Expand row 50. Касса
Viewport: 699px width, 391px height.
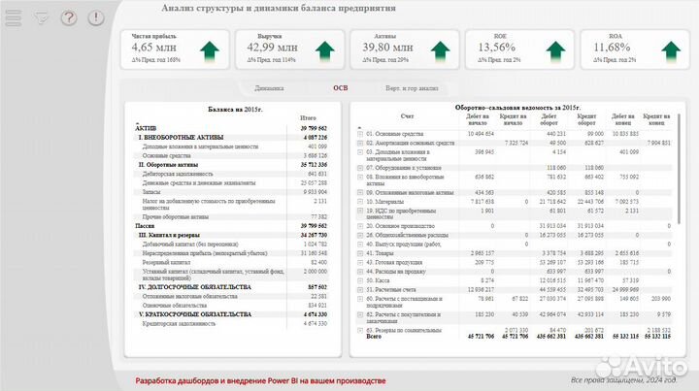359,279
